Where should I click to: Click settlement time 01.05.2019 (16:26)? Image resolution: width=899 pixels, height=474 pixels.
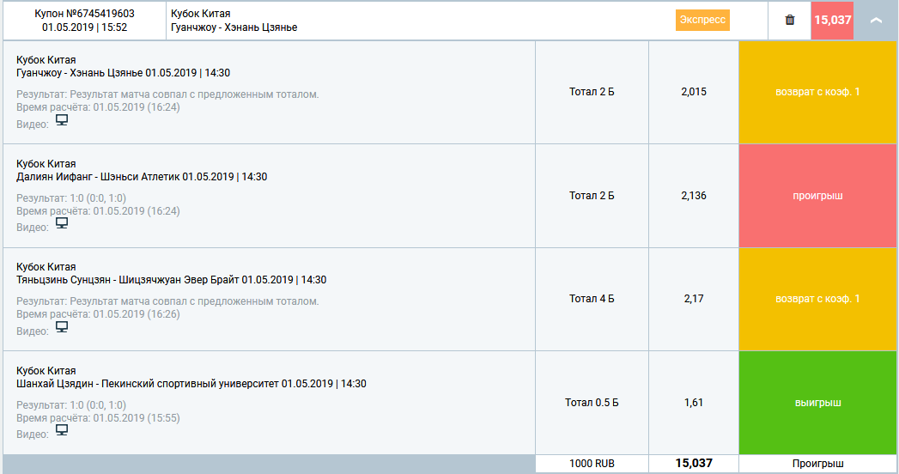137,314
